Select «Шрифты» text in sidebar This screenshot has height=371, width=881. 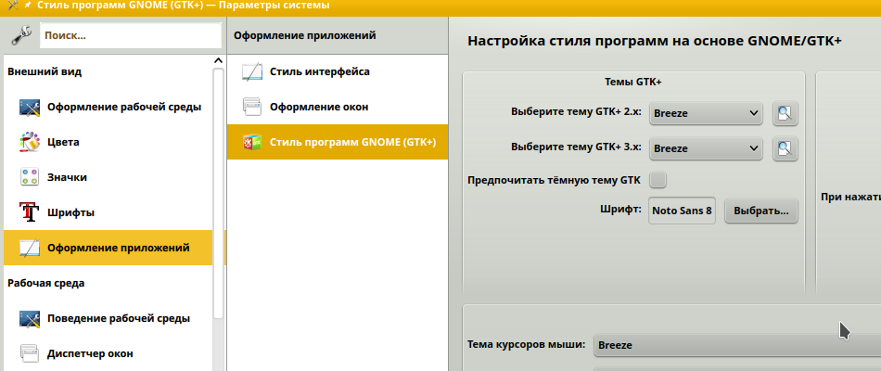click(x=70, y=213)
